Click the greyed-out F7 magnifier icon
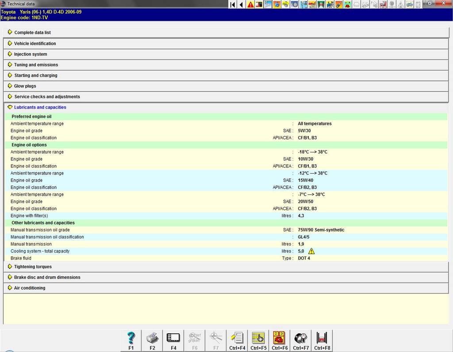The height and width of the screenshot is (352, 453). pyautogui.click(x=216, y=341)
